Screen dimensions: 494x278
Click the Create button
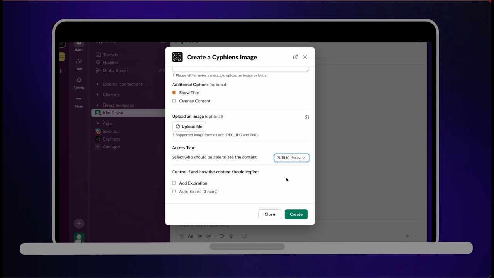[x=296, y=214]
